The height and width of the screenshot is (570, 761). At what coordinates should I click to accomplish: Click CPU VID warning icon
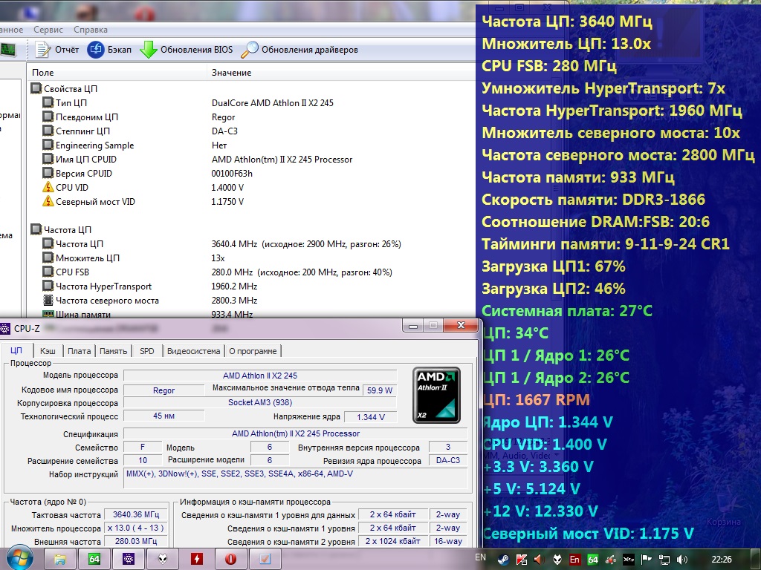(48, 186)
